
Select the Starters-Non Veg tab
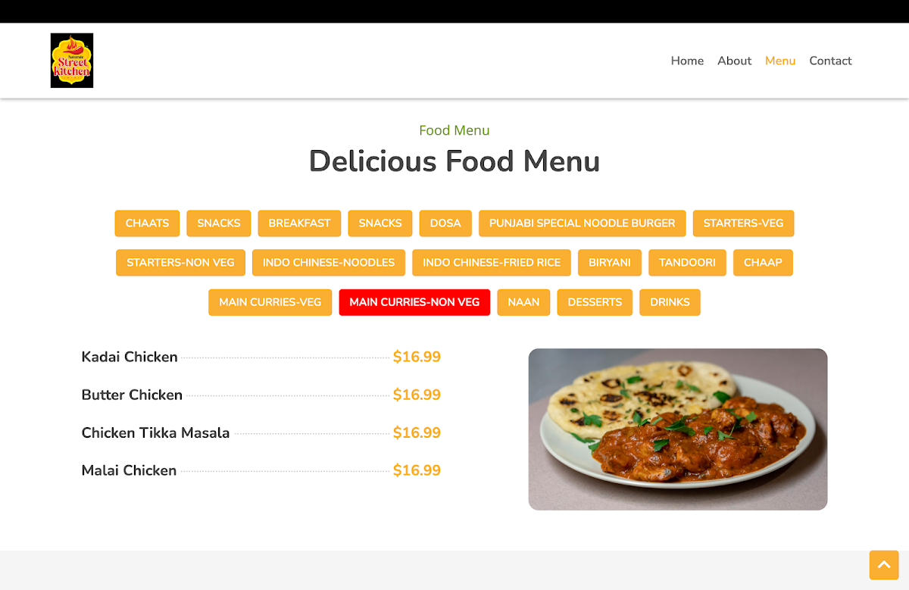[x=180, y=263]
